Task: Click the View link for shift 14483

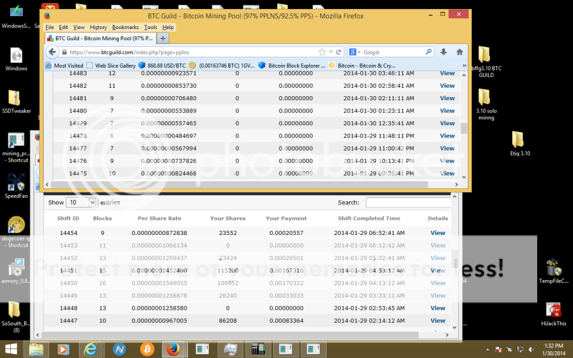Action: (447, 73)
